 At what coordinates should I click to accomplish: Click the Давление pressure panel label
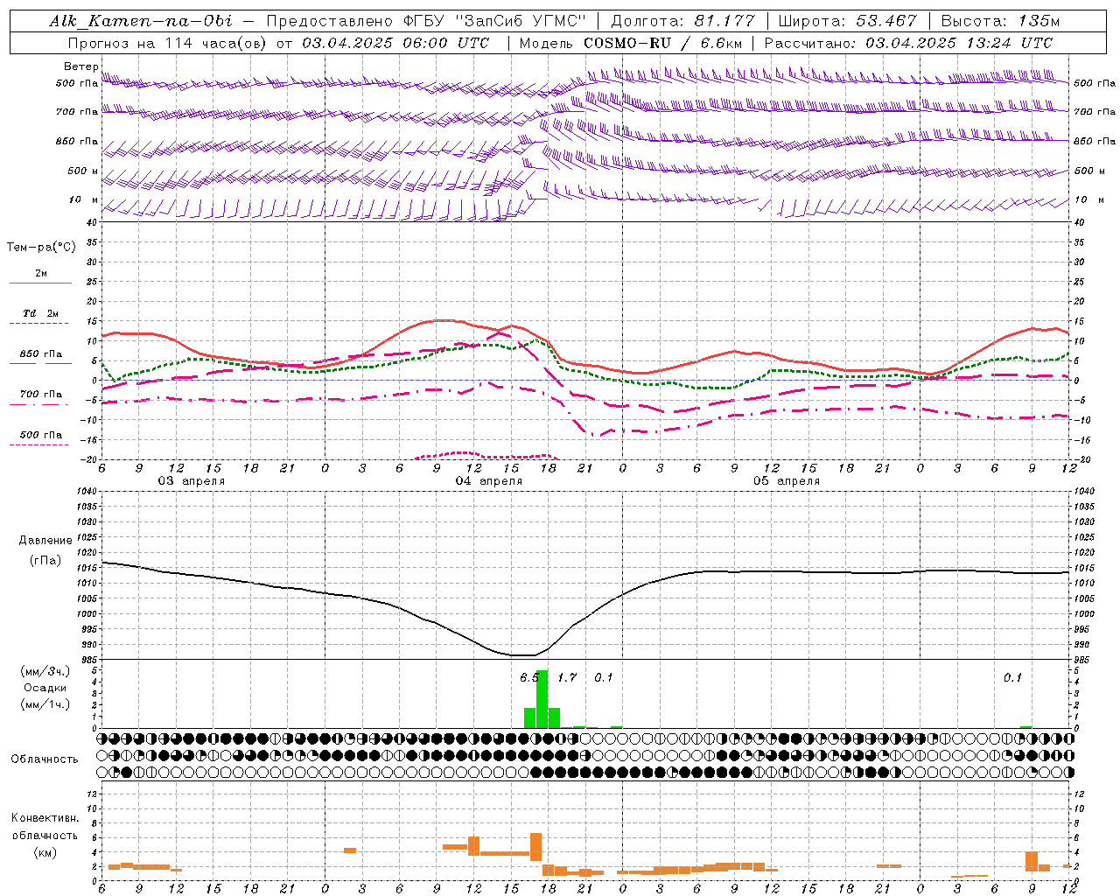tap(45, 540)
